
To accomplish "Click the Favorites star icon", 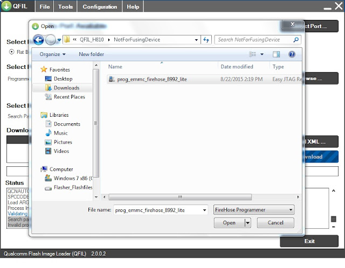I will point(44,69).
